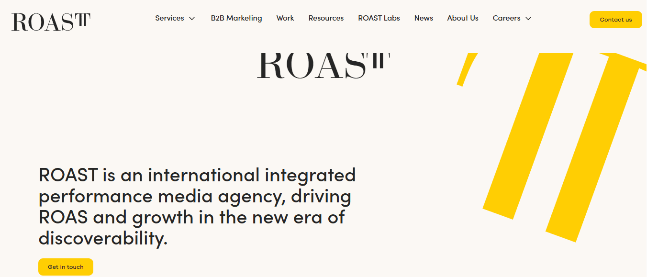Screen dimensions: 647x277
Task: Open the Work page
Action: click(x=285, y=18)
